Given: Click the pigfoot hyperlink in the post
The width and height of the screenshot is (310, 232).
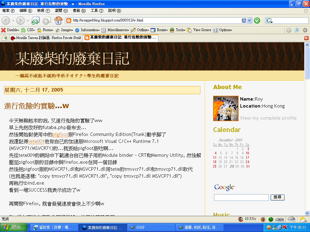Looking at the screenshot, I should click(60, 134).
